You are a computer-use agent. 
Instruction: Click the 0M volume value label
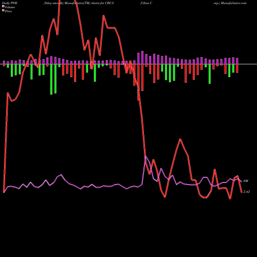[246, 181]
